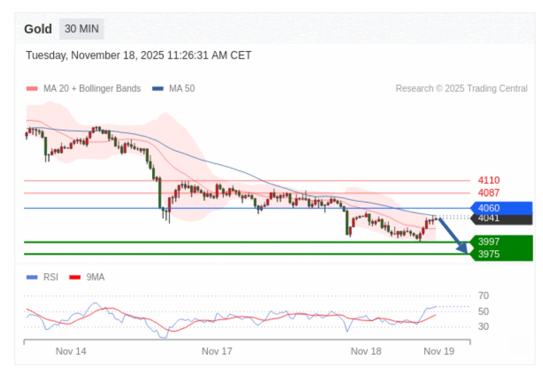Click the Gold instrument title
This screenshot has height=390, width=543.
(x=38, y=29)
